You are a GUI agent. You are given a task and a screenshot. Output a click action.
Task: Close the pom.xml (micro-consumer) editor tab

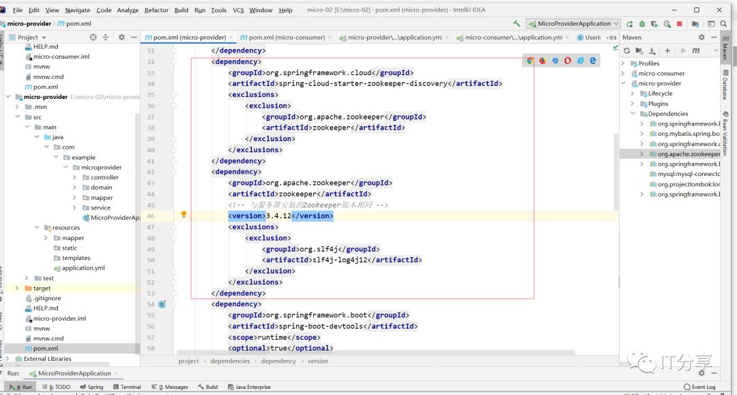coord(330,37)
